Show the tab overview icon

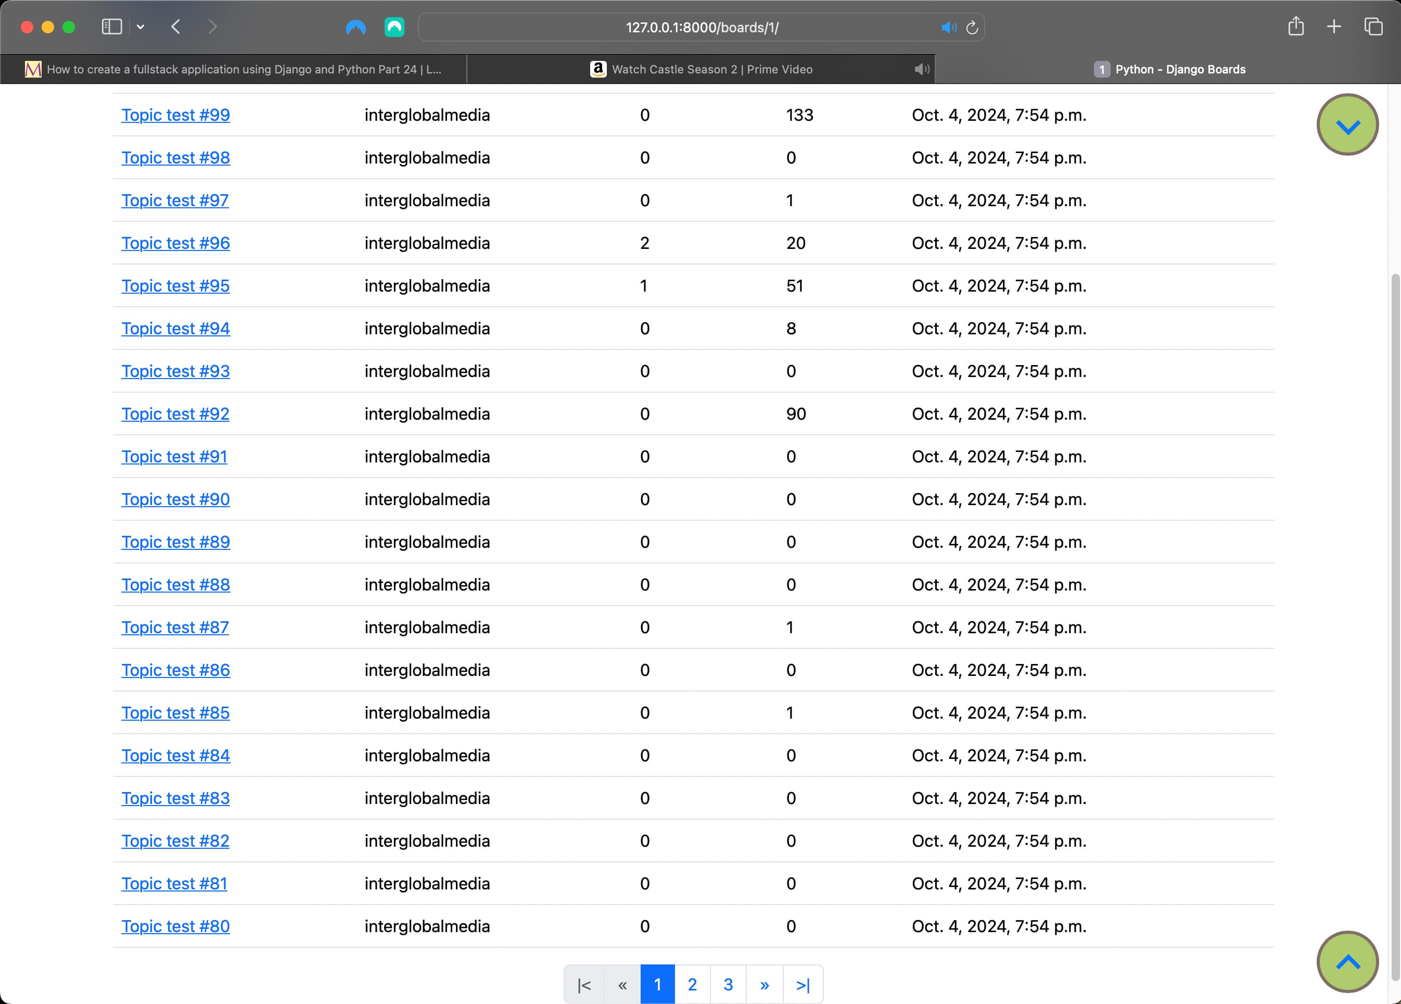(1373, 27)
